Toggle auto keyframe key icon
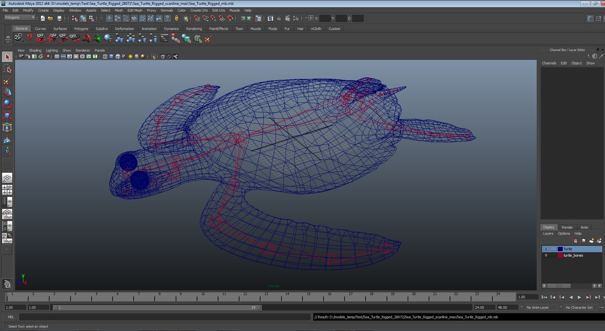Viewport: 605px width, 331px height. 601,307
